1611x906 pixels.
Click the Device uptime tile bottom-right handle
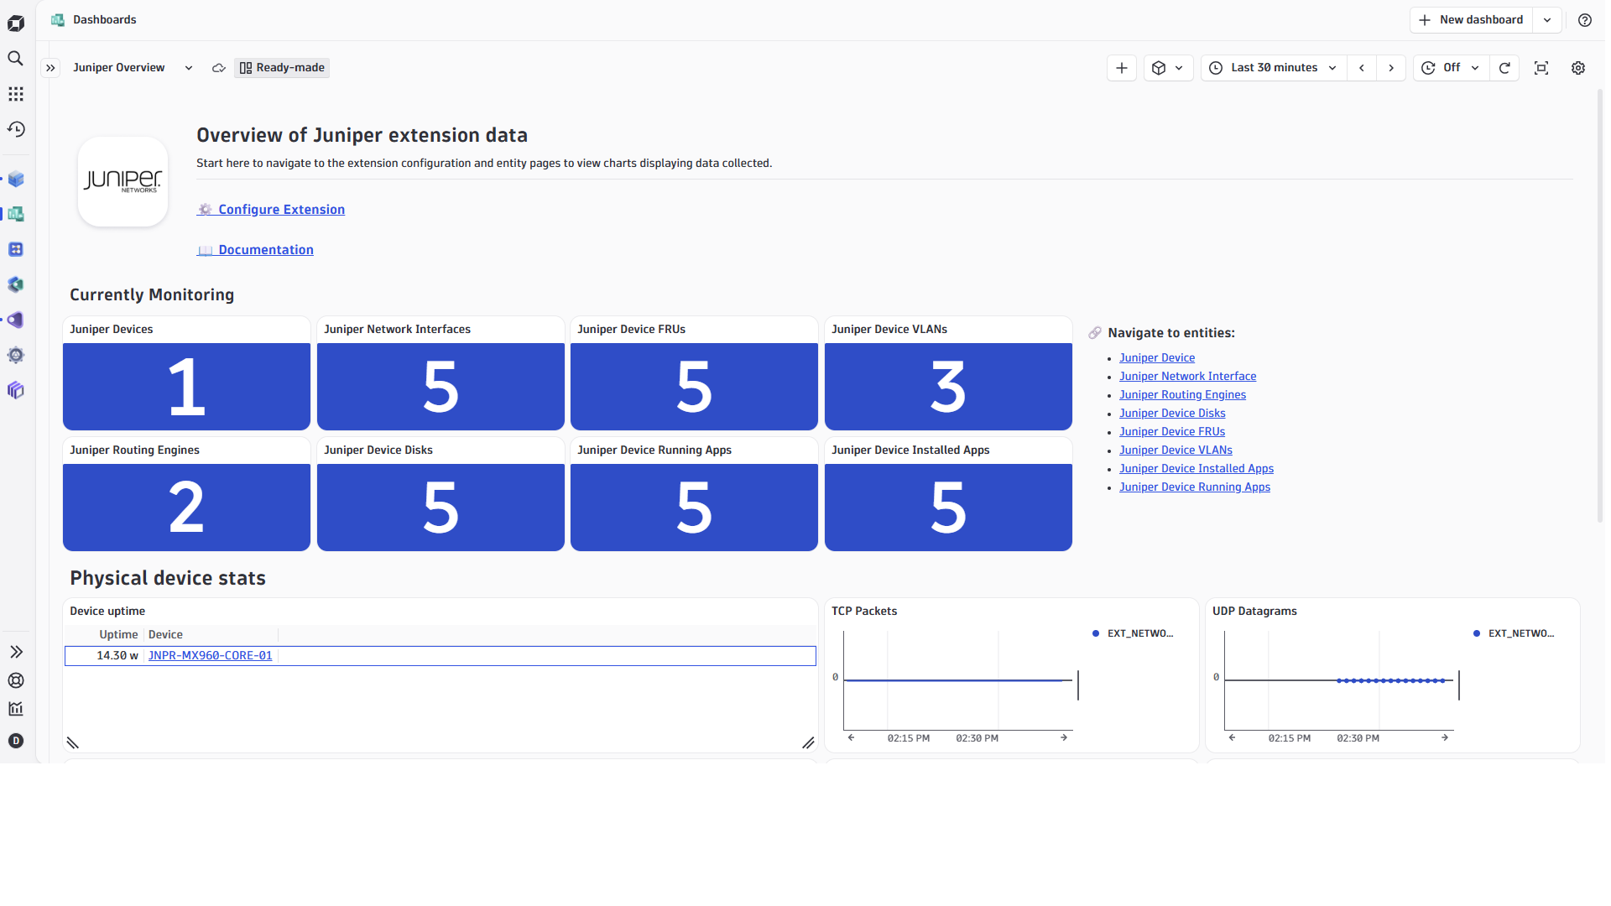(808, 743)
